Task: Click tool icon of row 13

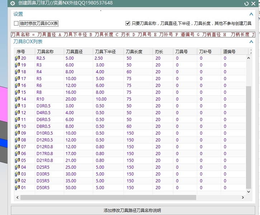Action: (18, 106)
